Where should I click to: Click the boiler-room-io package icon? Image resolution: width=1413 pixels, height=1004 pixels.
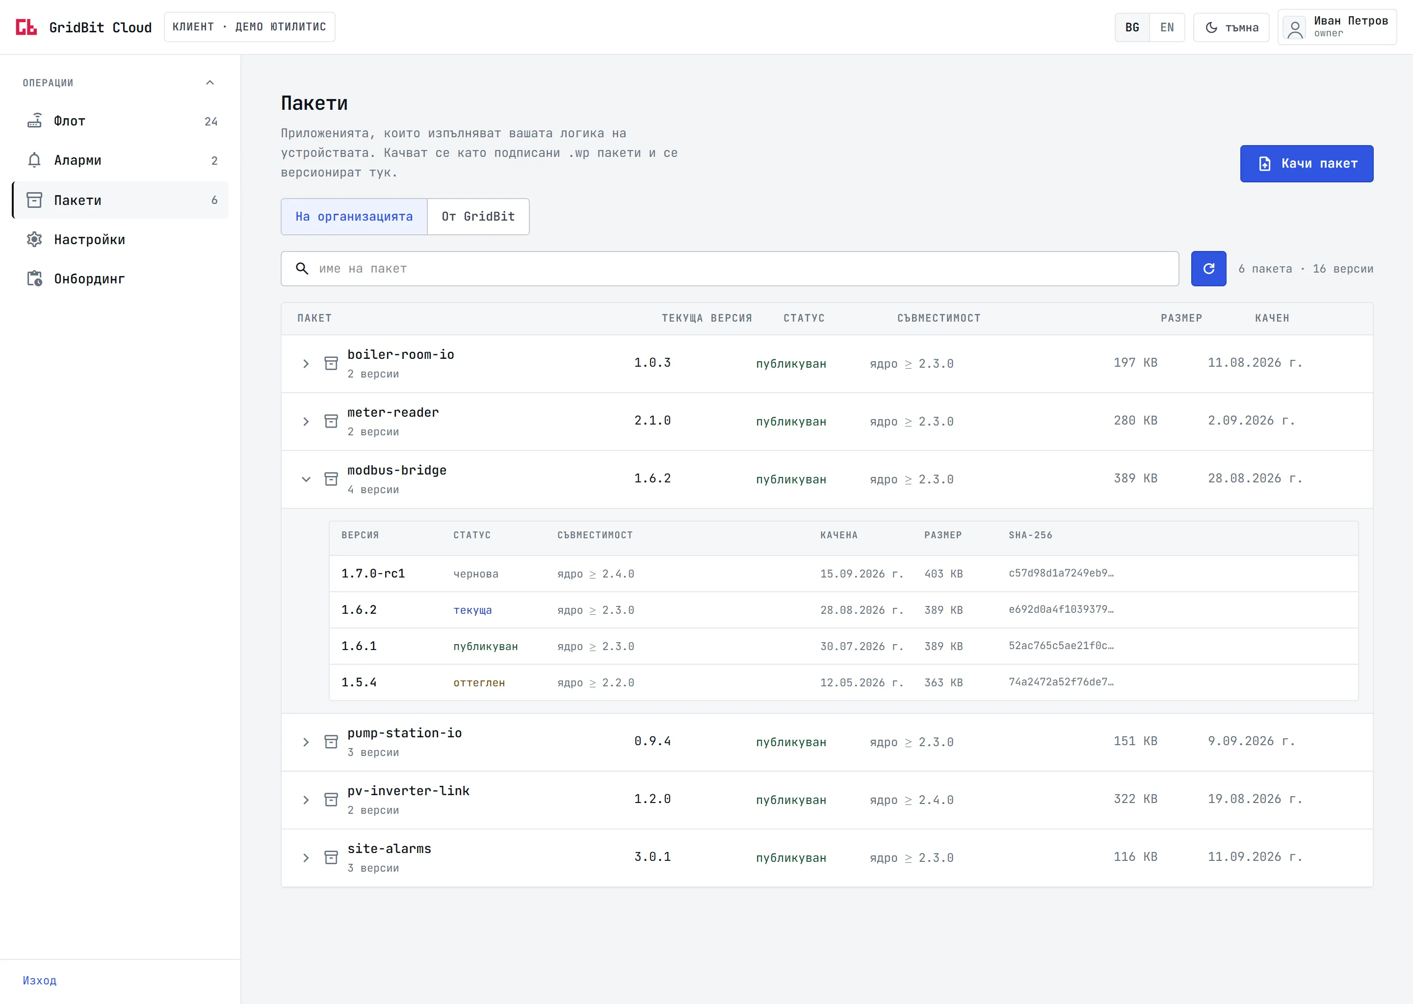[331, 364]
